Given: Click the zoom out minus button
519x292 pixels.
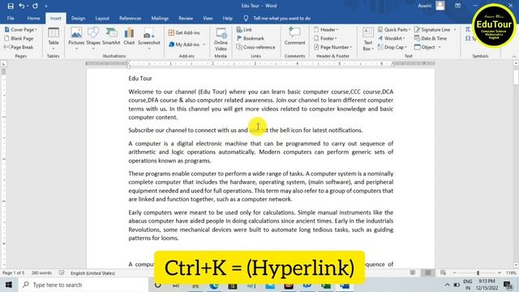Looking at the screenshot, I should click(x=454, y=273).
